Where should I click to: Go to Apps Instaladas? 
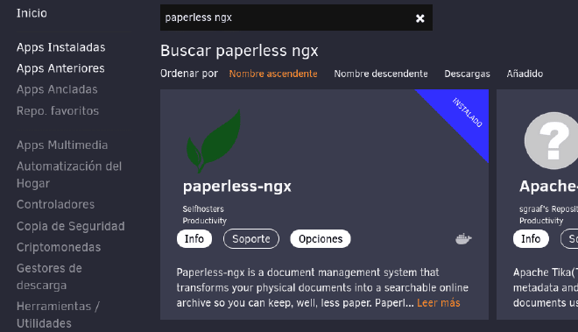tap(60, 47)
